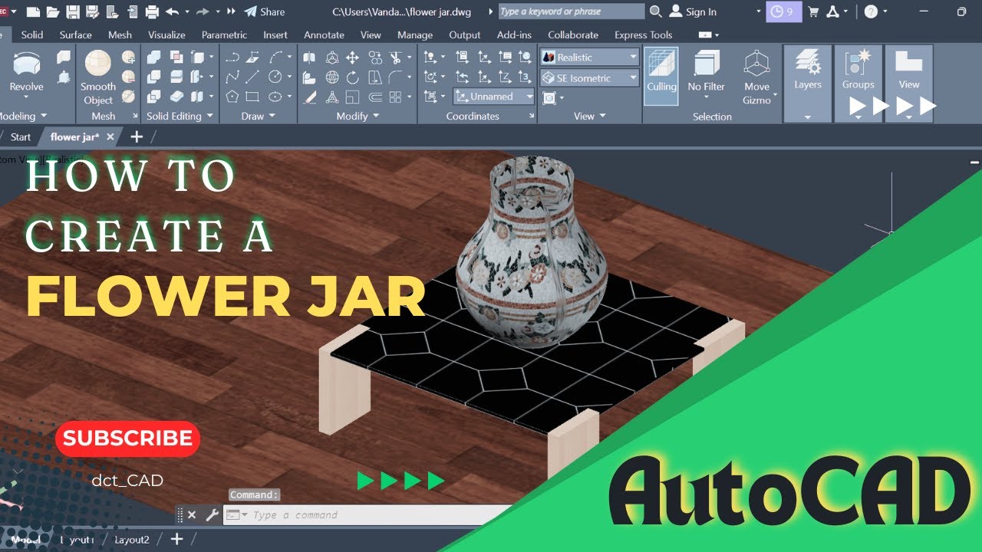982x552 pixels.
Task: Click the Trim scissors tool
Action: click(395, 58)
